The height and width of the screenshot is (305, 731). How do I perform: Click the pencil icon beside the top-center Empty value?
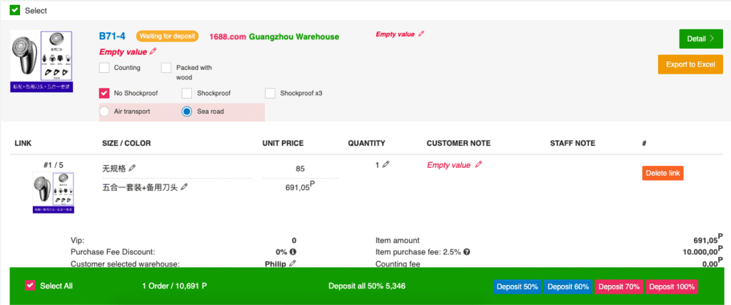click(421, 34)
